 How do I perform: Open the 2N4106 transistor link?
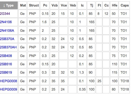point(6,22)
